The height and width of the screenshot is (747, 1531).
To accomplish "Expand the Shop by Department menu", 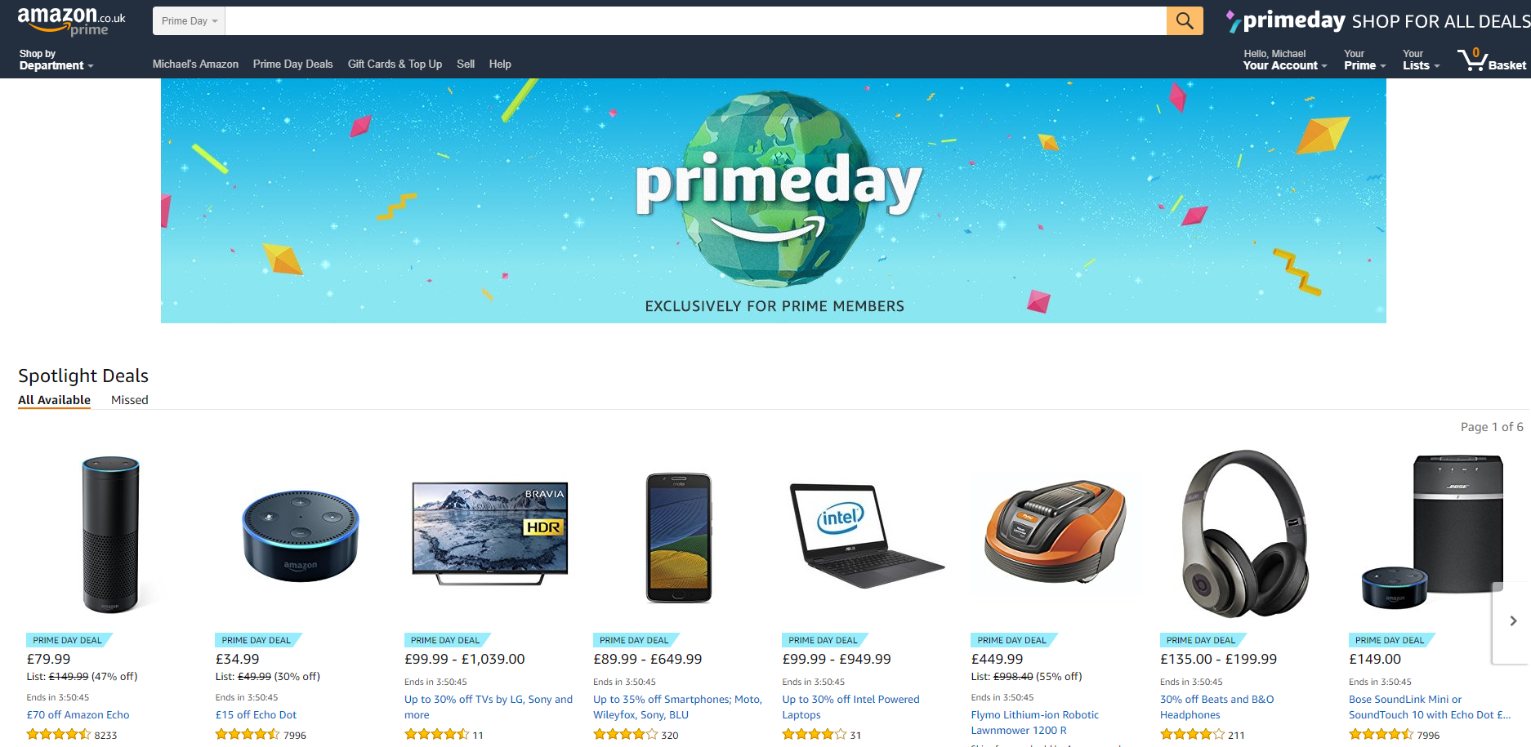I will (x=56, y=60).
